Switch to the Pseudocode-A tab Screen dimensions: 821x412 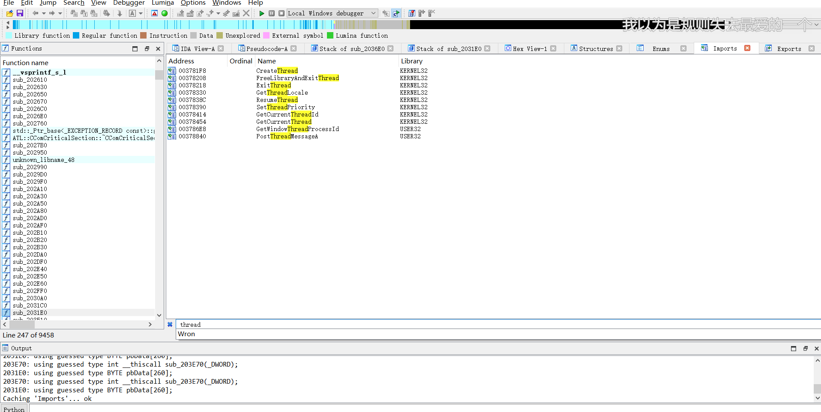[267, 49]
